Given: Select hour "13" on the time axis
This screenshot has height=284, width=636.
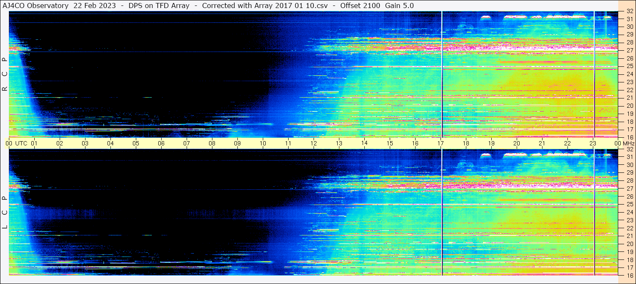Looking at the screenshot, I should pyautogui.click(x=339, y=143).
